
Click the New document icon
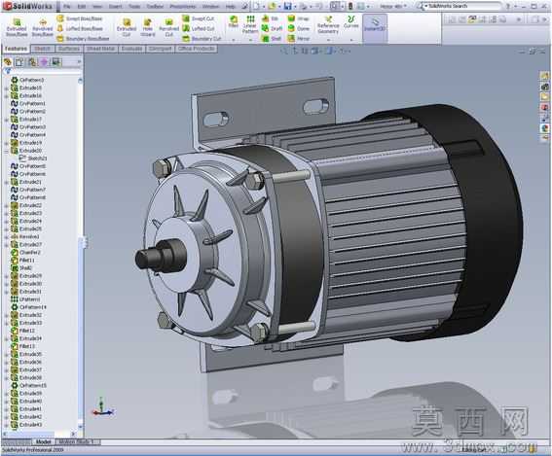tap(257, 6)
